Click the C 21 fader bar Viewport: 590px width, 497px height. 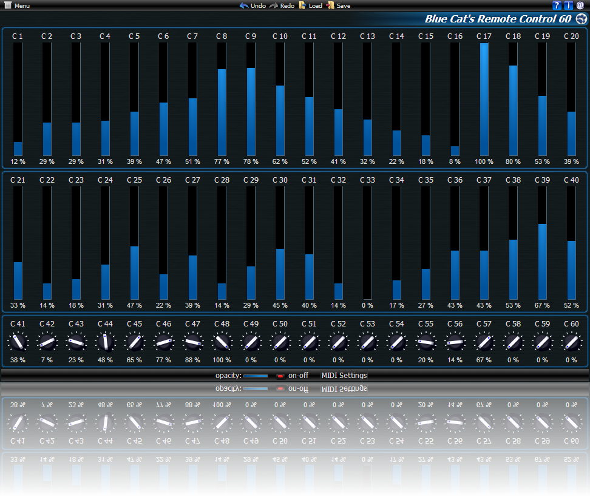pos(18,243)
